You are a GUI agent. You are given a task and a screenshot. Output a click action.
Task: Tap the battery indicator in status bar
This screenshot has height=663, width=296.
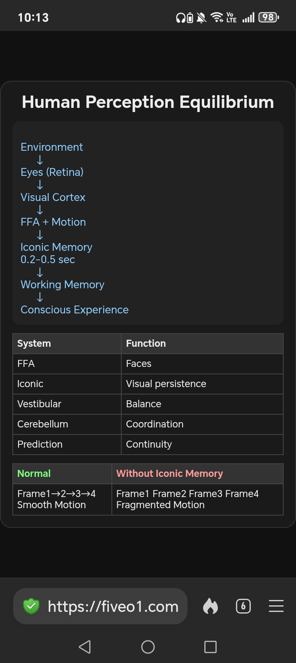coord(268,17)
